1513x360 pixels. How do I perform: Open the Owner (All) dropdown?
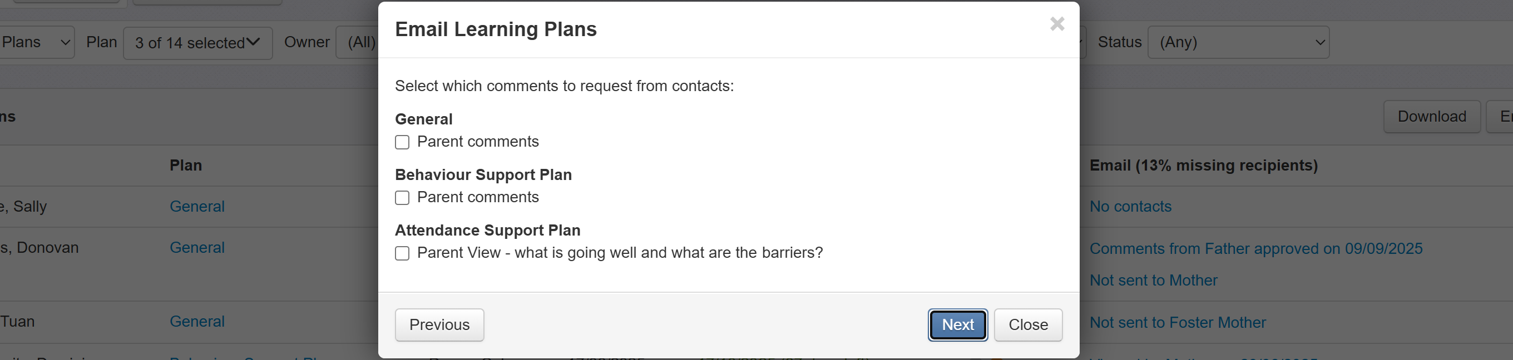click(358, 43)
